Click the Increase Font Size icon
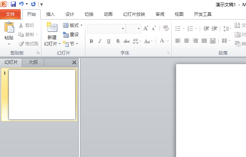This screenshot has height=157, width=246. [146, 28]
